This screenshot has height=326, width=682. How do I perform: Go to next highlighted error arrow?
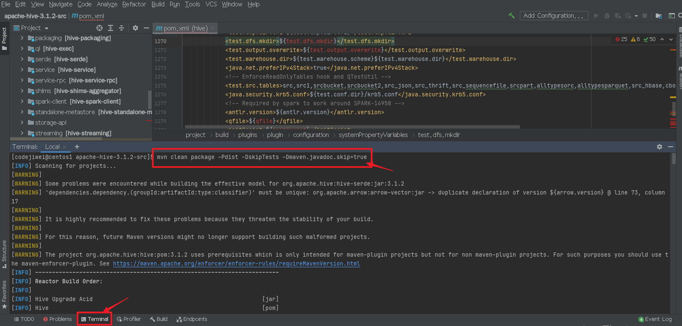[671, 39]
